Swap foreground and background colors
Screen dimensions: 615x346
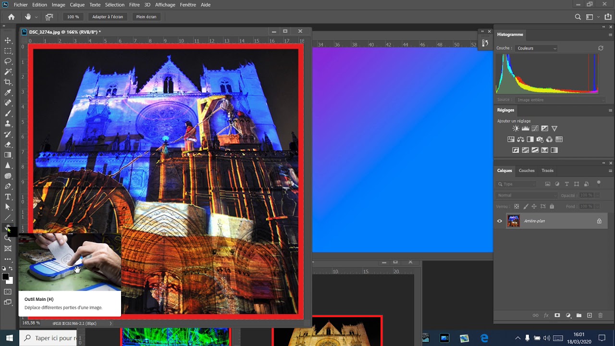[x=11, y=269]
